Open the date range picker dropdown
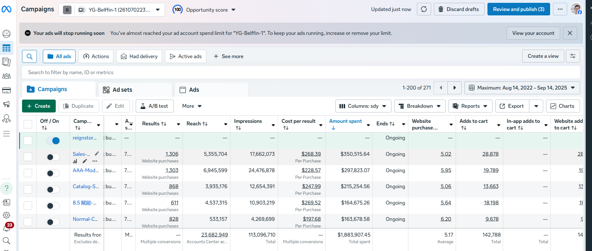Viewport: 592px width, 251px height. (x=522, y=88)
